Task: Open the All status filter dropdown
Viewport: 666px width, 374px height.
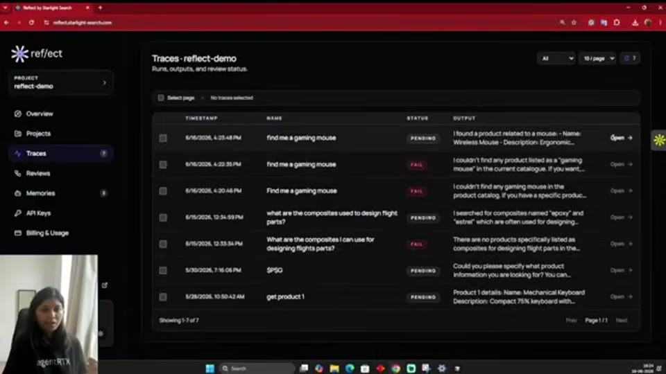Action: pyautogui.click(x=557, y=58)
